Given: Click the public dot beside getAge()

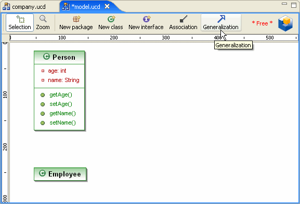Looking at the screenshot, I should click(43, 95).
